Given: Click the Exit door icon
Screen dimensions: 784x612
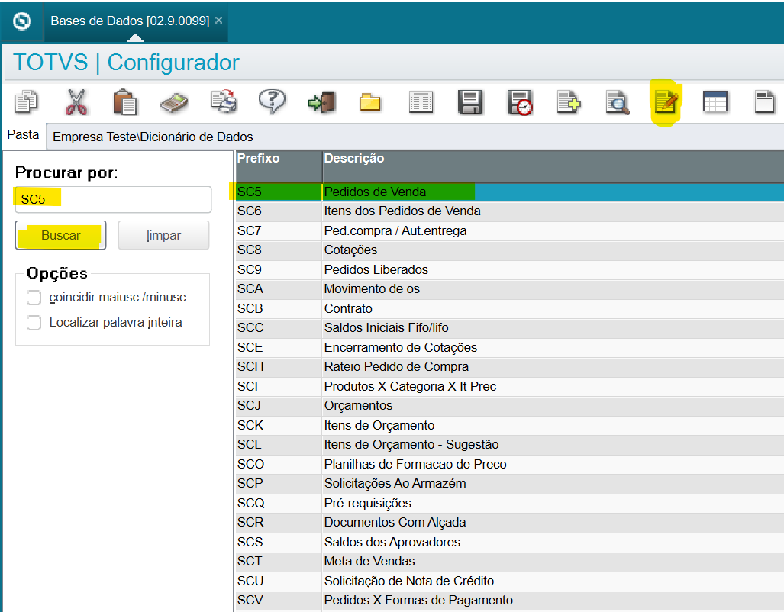Looking at the screenshot, I should point(322,102).
